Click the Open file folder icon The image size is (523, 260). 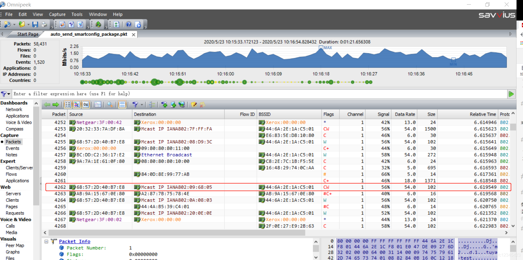click(x=22, y=25)
